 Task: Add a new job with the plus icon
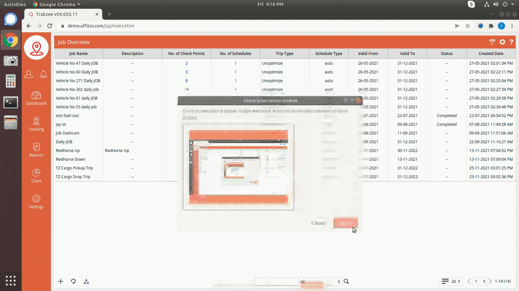pyautogui.click(x=61, y=282)
